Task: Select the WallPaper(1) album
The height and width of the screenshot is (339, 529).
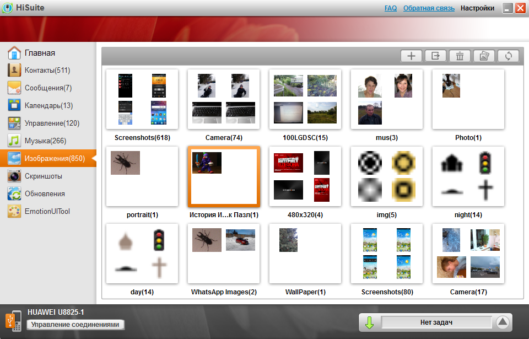Action: 305,254
